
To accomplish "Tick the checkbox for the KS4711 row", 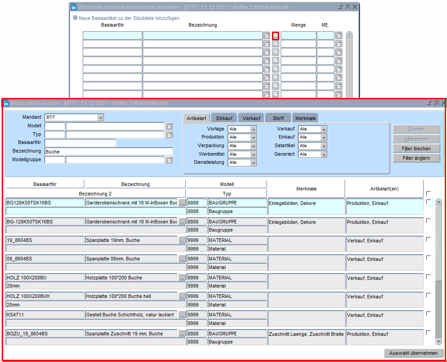I will pos(429,314).
